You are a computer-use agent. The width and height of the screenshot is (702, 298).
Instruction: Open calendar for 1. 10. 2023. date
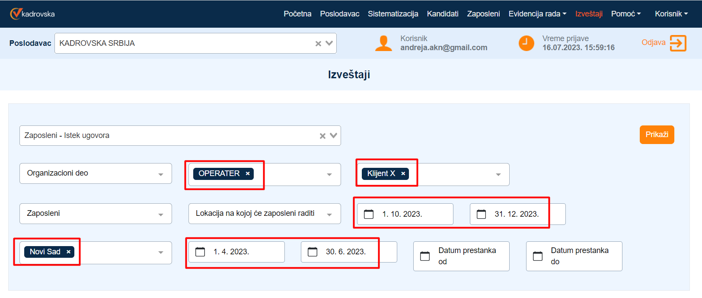[x=369, y=214]
